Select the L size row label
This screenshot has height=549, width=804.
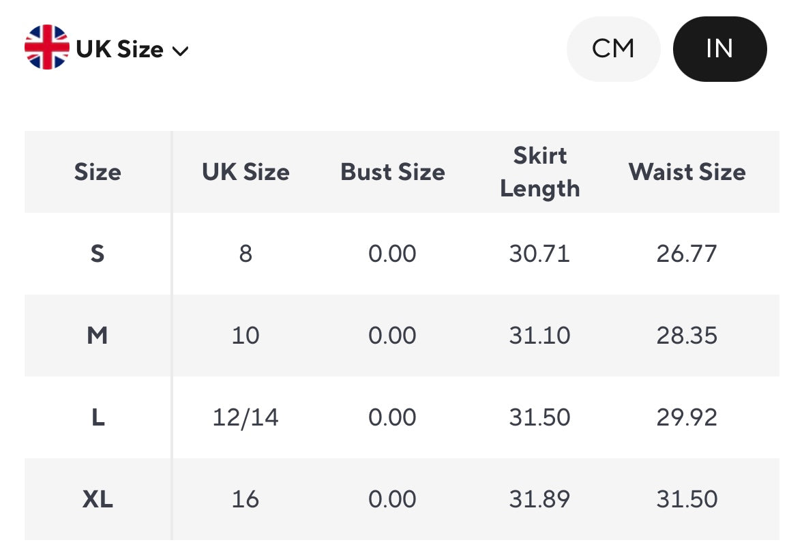(x=98, y=417)
